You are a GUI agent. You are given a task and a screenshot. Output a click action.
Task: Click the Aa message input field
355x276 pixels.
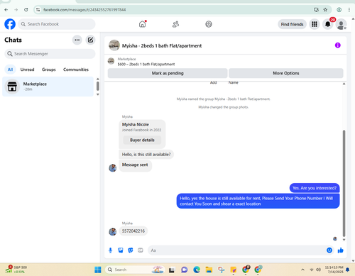(236, 250)
